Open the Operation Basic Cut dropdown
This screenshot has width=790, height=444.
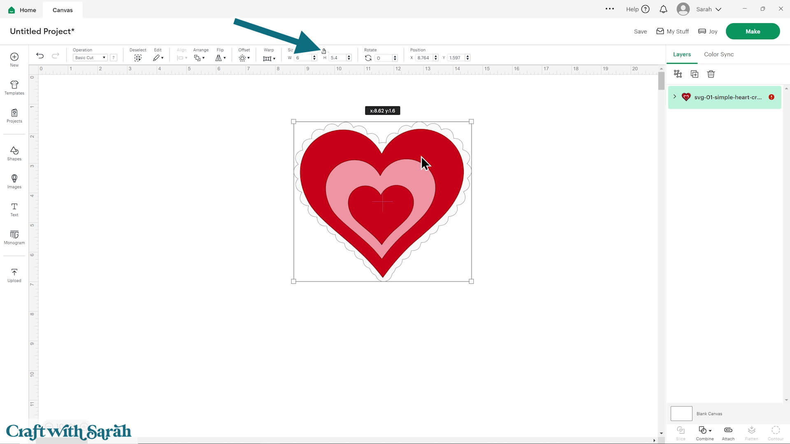pos(90,58)
